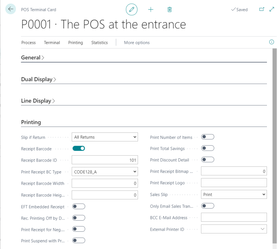The height and width of the screenshot is (249, 277).
Task: Enable Print Number of Items toggle
Action: tap(208, 137)
